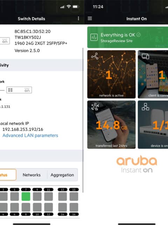This screenshot has width=168, height=227.
Task: Open the three-dot menu in Switch Details
Action: [78, 19]
